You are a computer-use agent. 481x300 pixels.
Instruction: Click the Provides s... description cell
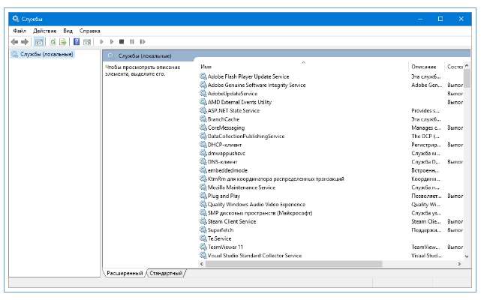425,110
